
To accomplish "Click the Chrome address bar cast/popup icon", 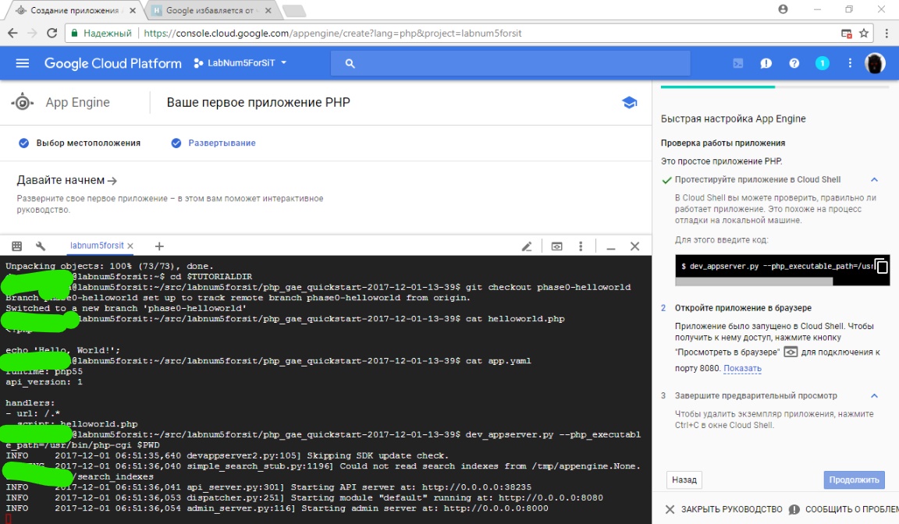I will coord(846,34).
